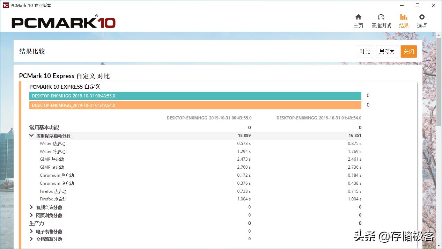
Task: Click the 另存为 button
Action: (387, 51)
